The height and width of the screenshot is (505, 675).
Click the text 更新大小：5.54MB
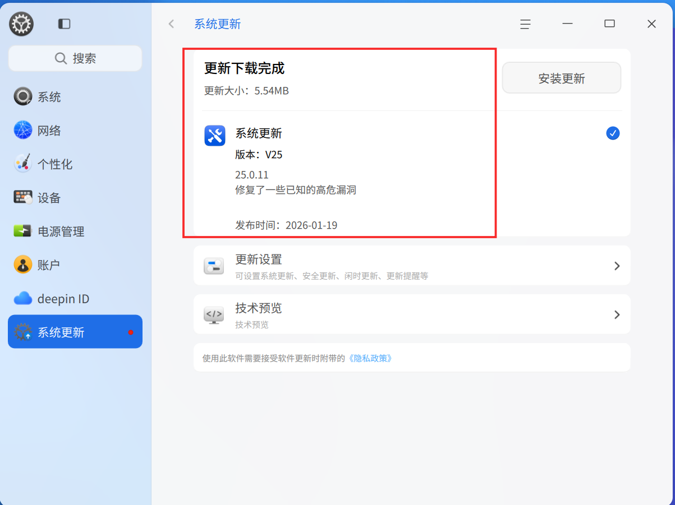246,91
